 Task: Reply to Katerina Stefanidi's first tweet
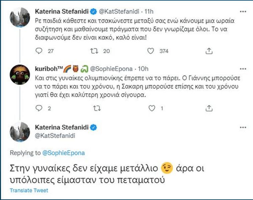[39, 51]
